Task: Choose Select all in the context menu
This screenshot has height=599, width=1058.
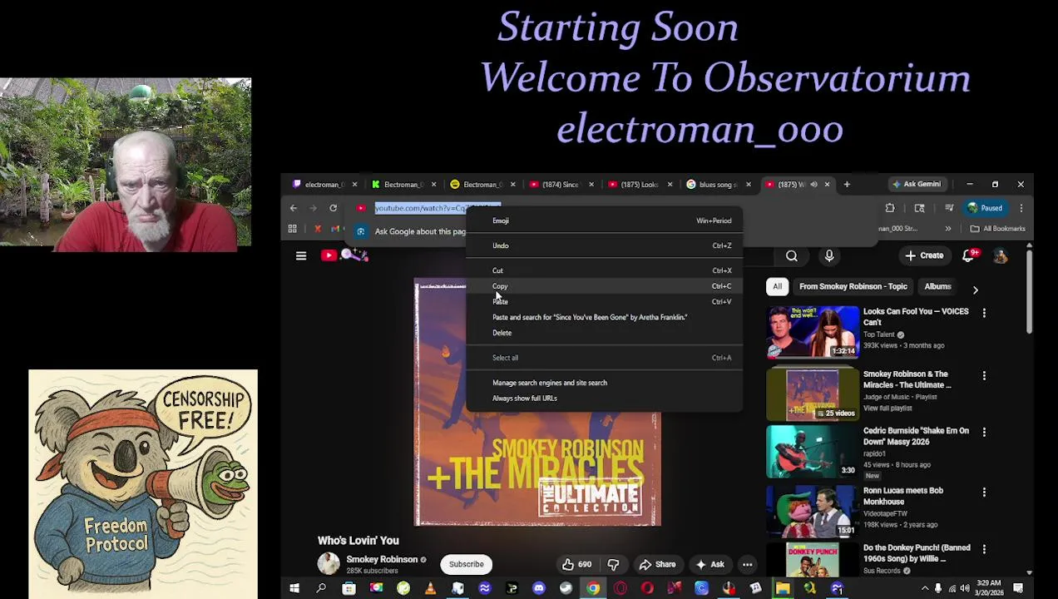Action: tap(604, 358)
